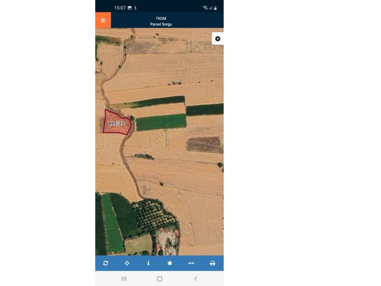Viewport: 381px width, 286px height.
Task: Print the map via printer icon
Action: [212, 263]
